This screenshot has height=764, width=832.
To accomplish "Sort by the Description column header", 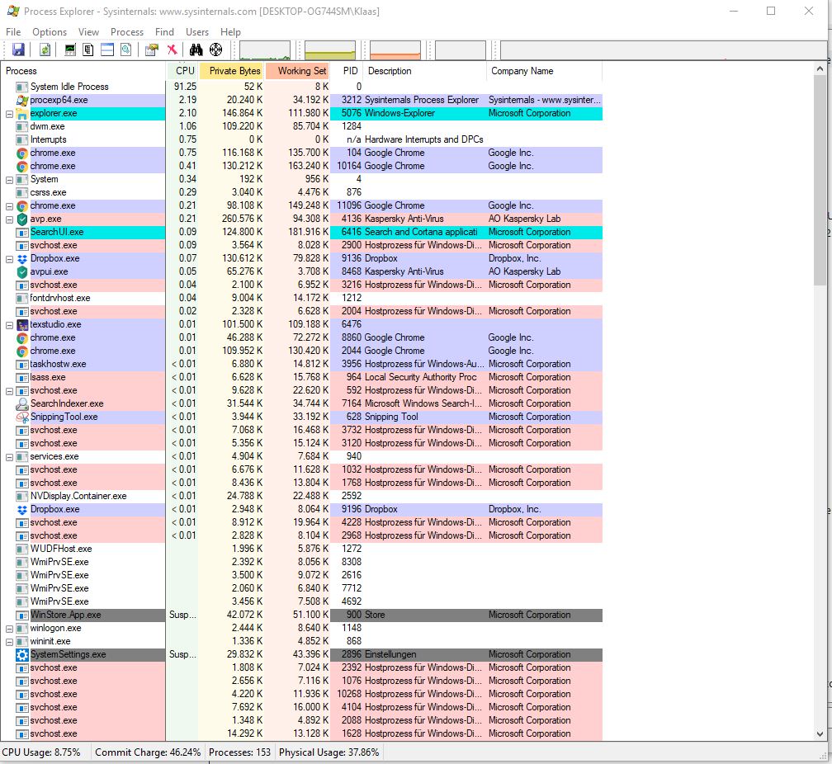I will pos(425,71).
